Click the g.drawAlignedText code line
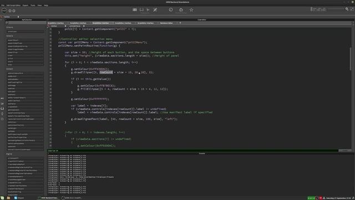The width and height of the screenshot is (355, 200). click(124, 119)
